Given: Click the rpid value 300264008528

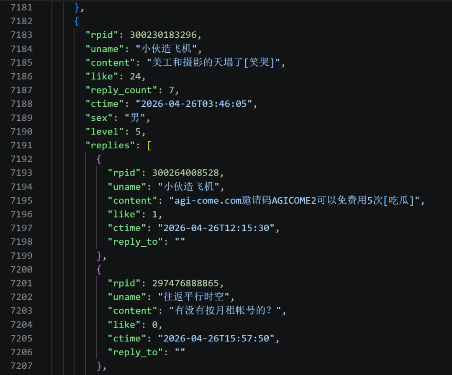Looking at the screenshot, I should pyautogui.click(x=186, y=173).
